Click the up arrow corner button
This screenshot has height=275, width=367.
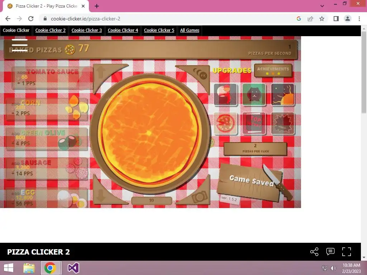click(x=101, y=72)
